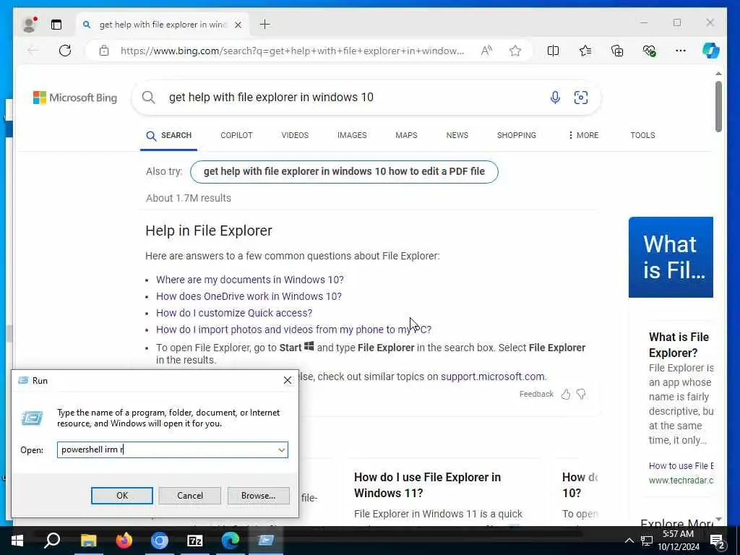Add page to favorites with star icon
This screenshot has width=740, height=555.
tap(515, 51)
